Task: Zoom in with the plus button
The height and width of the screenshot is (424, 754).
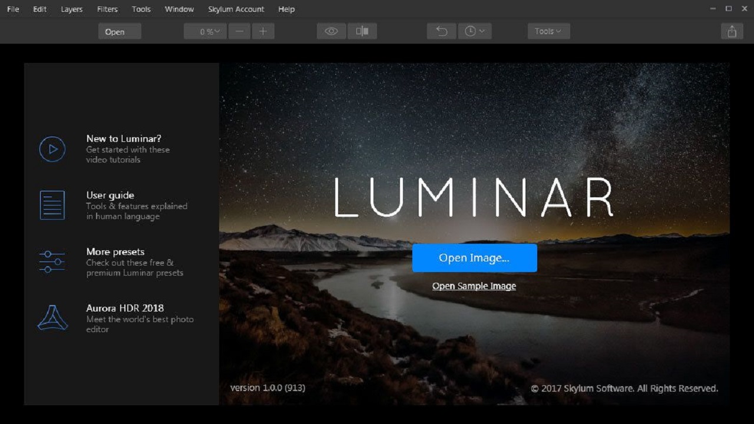Action: pyautogui.click(x=263, y=31)
